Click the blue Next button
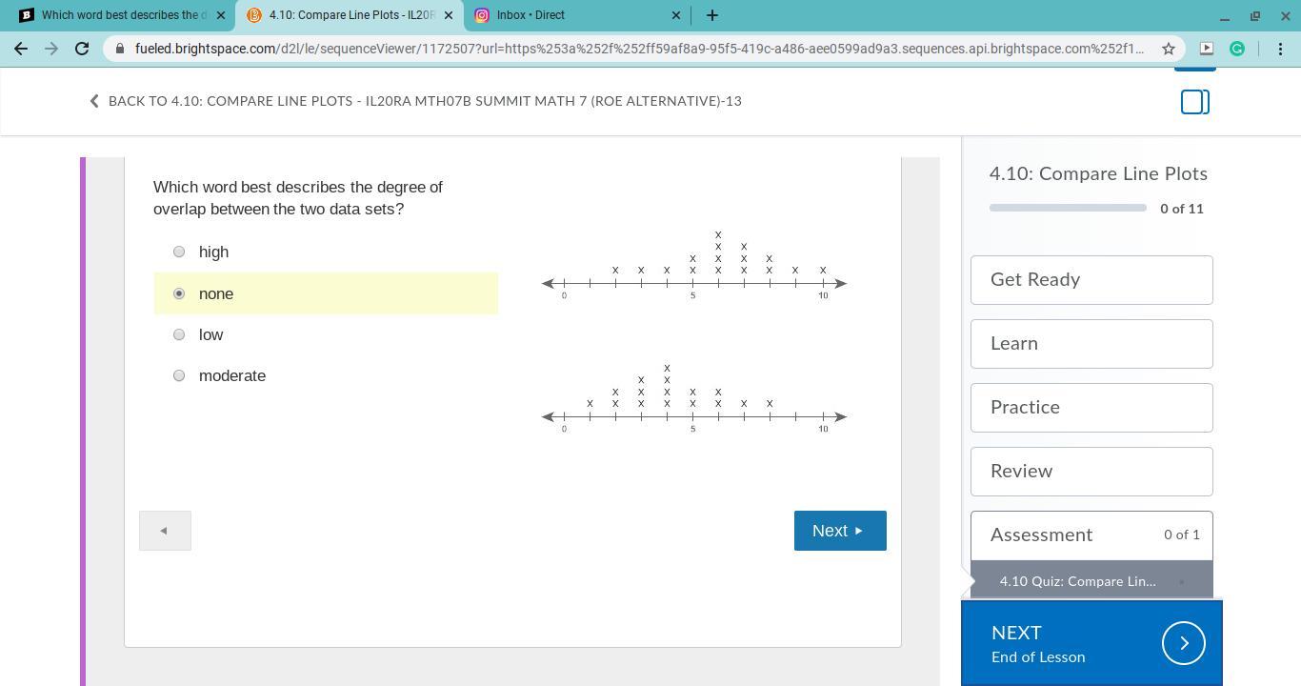The height and width of the screenshot is (686, 1301). click(x=840, y=531)
